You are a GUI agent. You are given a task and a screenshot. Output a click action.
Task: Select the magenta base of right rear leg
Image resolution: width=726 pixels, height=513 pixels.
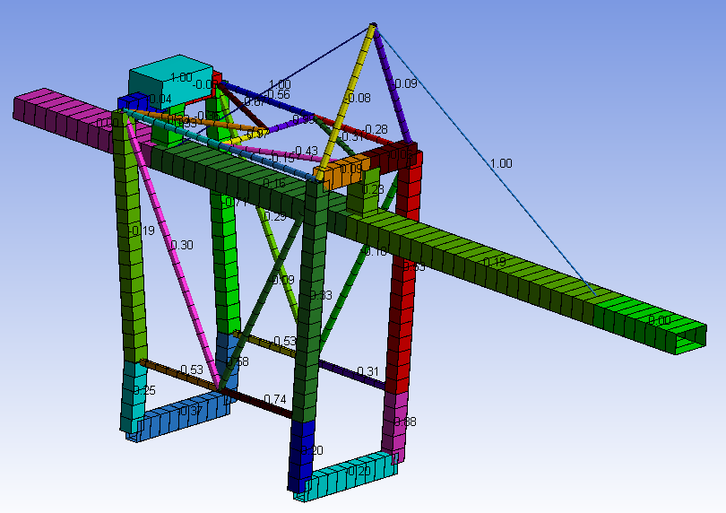394,423
